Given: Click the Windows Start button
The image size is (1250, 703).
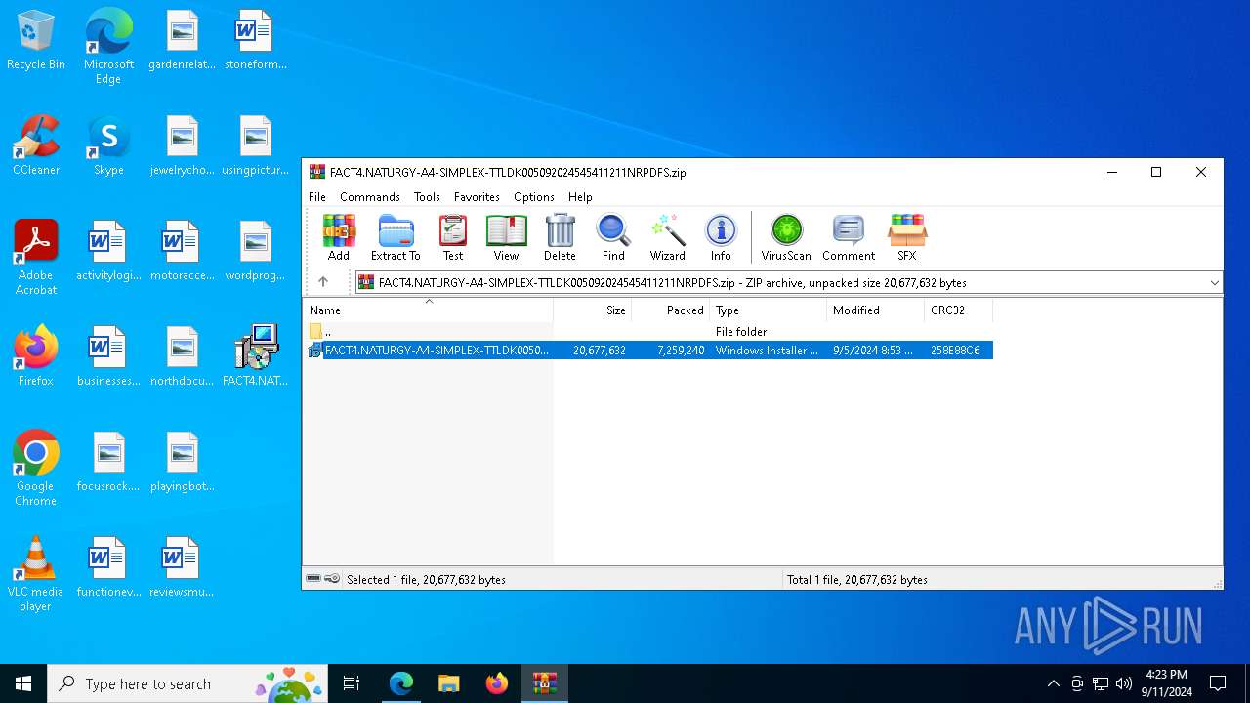Looking at the screenshot, I should [x=23, y=683].
